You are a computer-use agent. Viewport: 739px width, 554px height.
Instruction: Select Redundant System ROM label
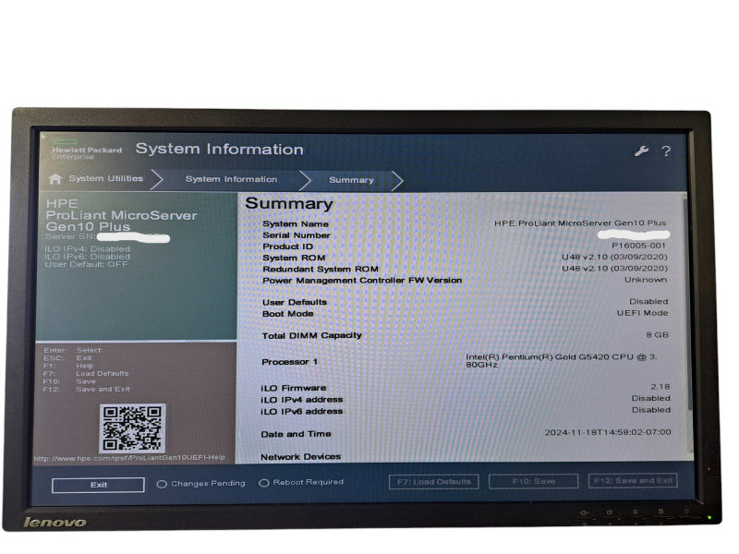[x=321, y=269]
